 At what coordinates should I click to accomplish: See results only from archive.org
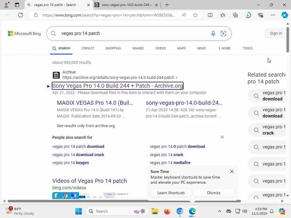(86, 126)
